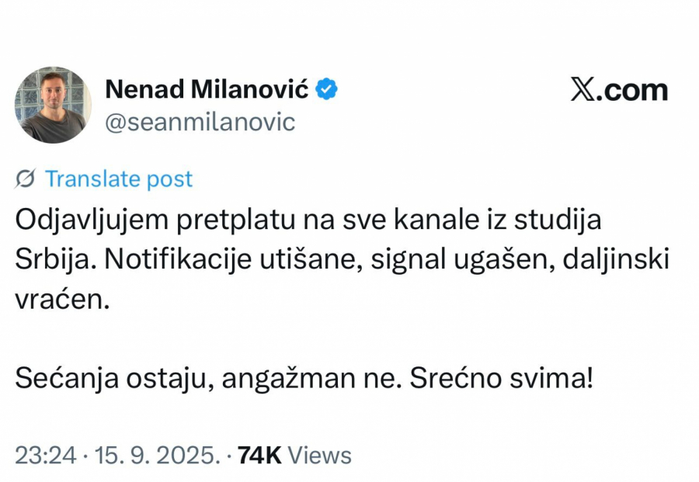The image size is (699, 482).
Task: Click the verified badge beside the display name
Action: 325,89
